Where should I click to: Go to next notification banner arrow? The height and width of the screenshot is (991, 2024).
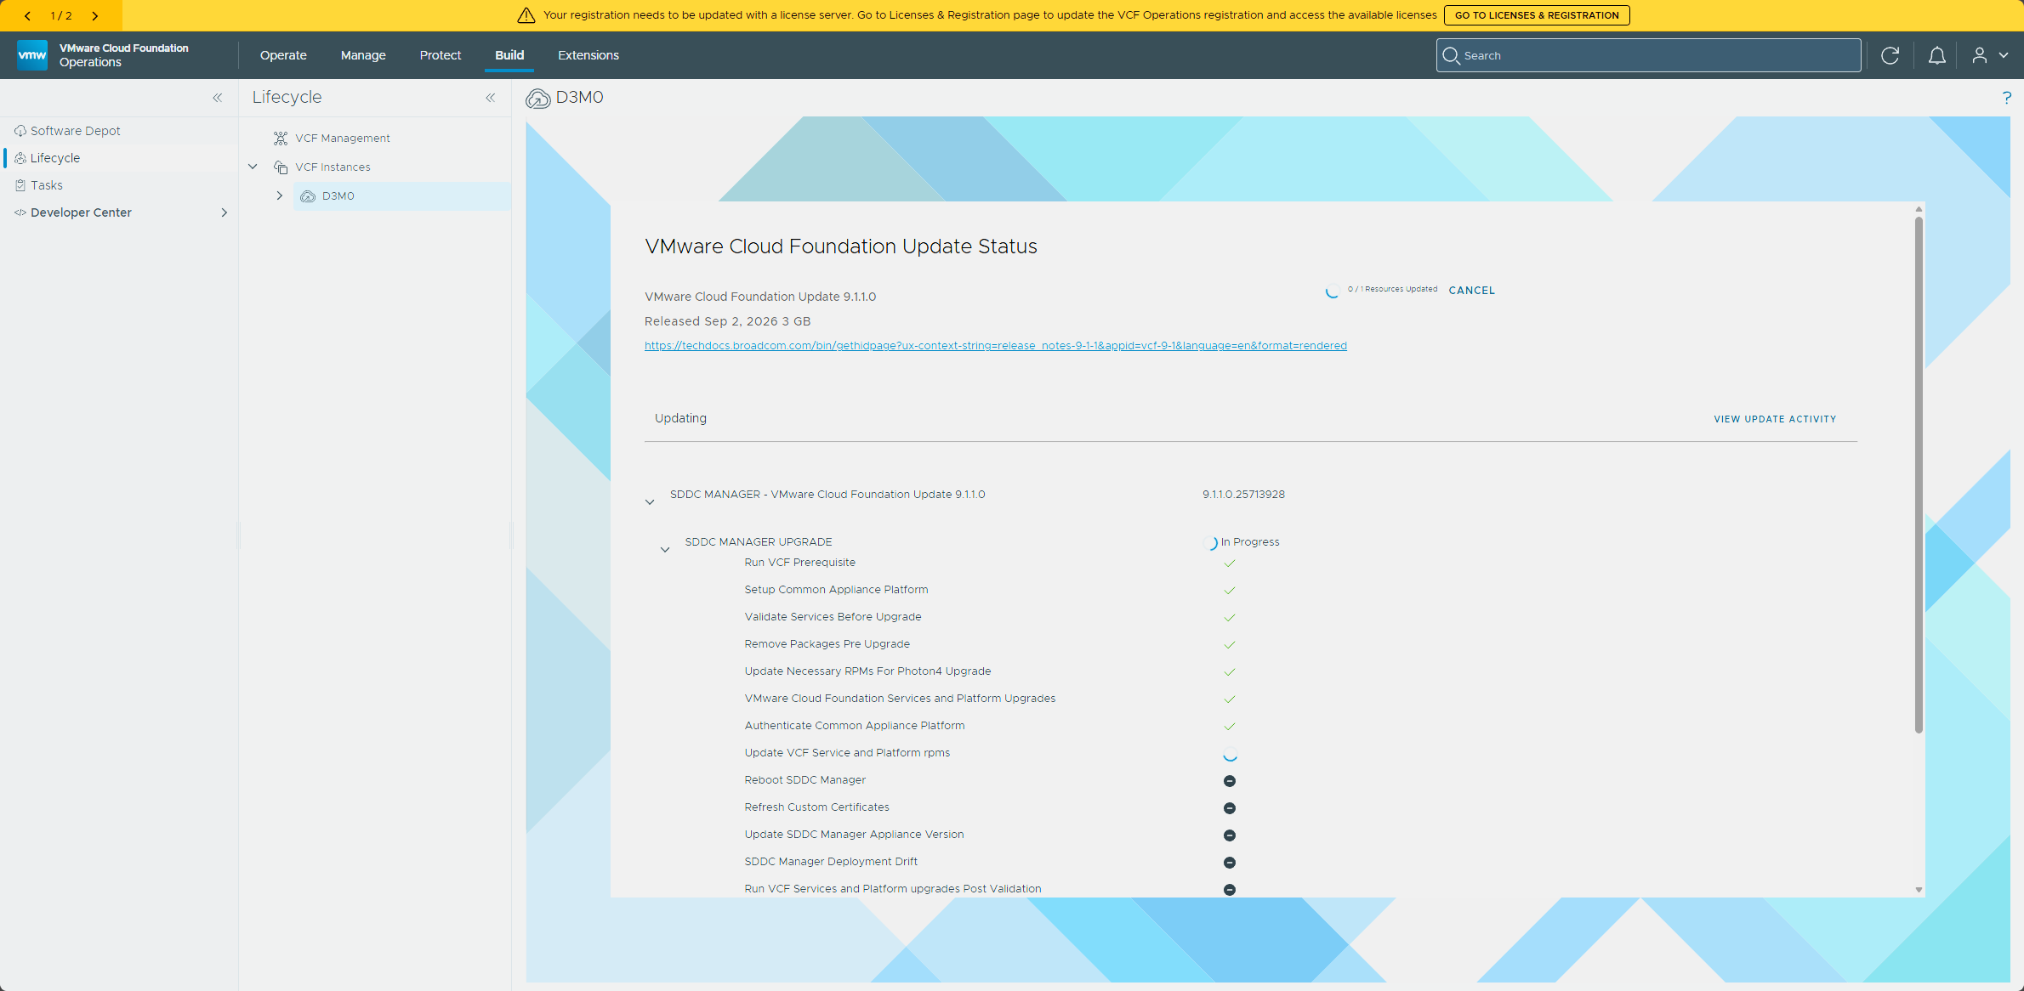(x=94, y=15)
